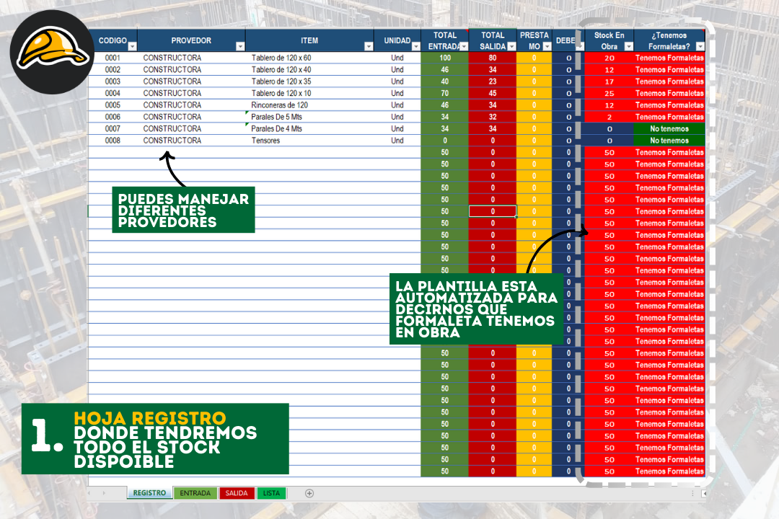
Task: Switch to the REGISTRO sheet tab
Action: point(149,492)
